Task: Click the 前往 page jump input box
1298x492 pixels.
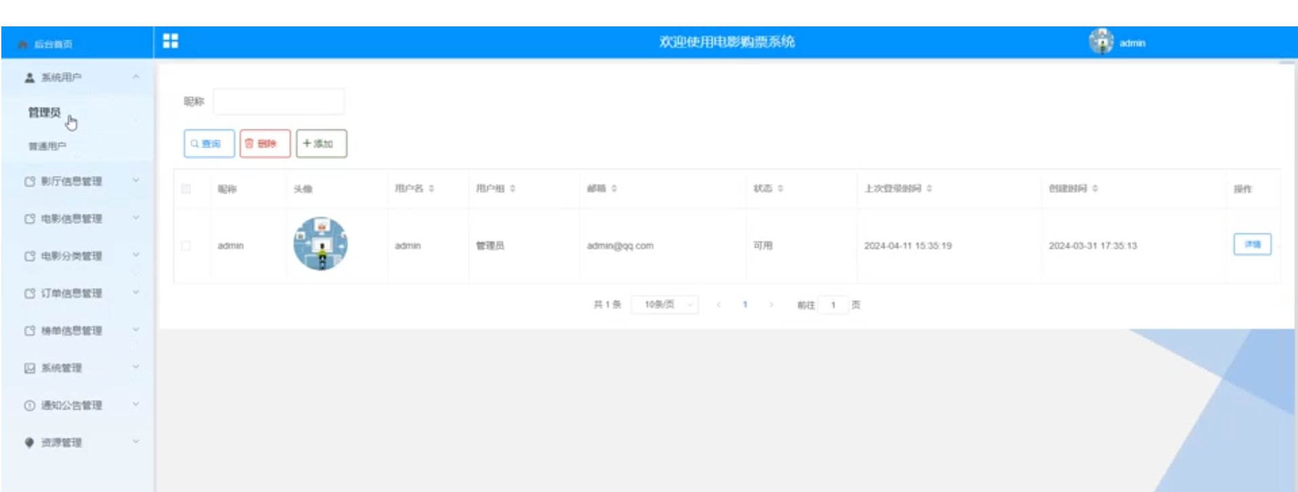Action: (x=833, y=305)
